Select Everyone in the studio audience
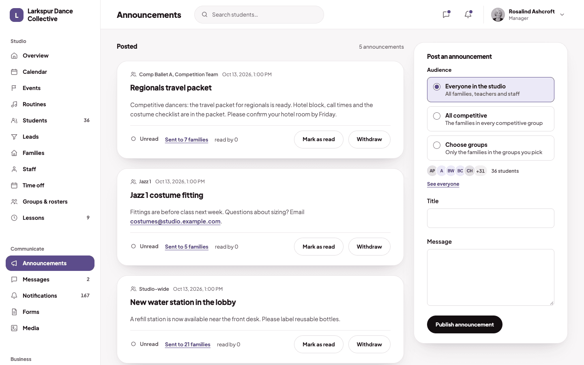This screenshot has height=365, width=584. 491,90
